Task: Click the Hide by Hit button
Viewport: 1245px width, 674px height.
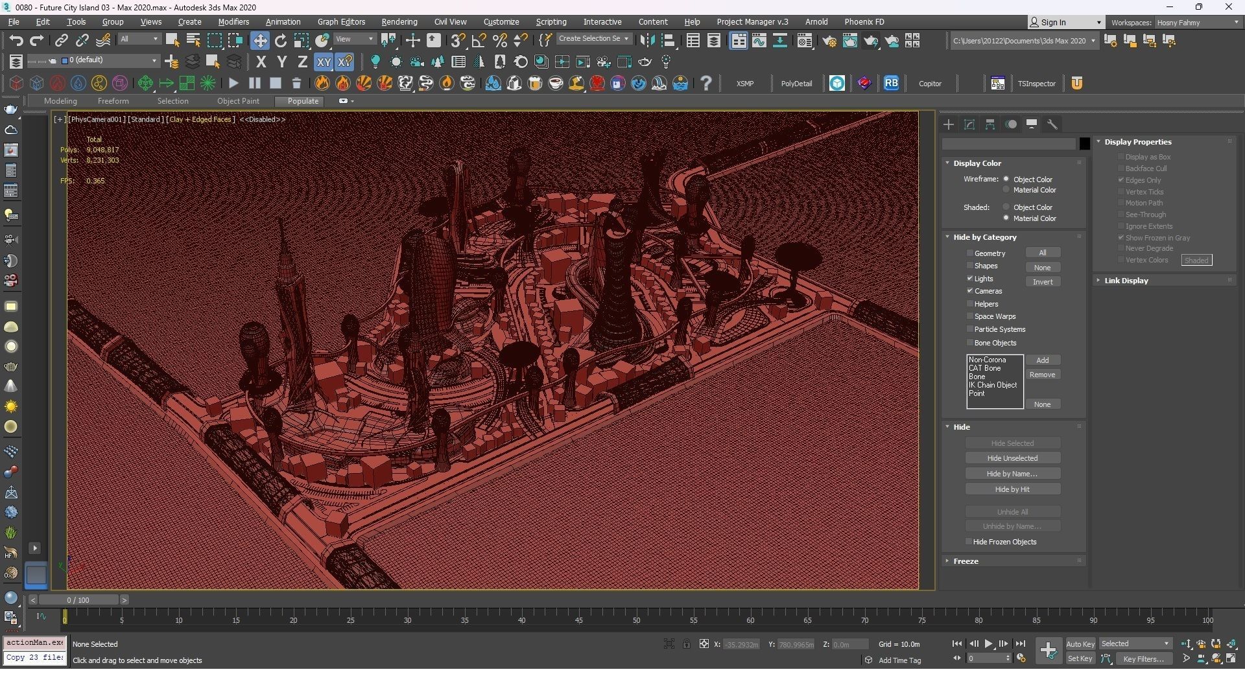Action: click(x=1012, y=489)
